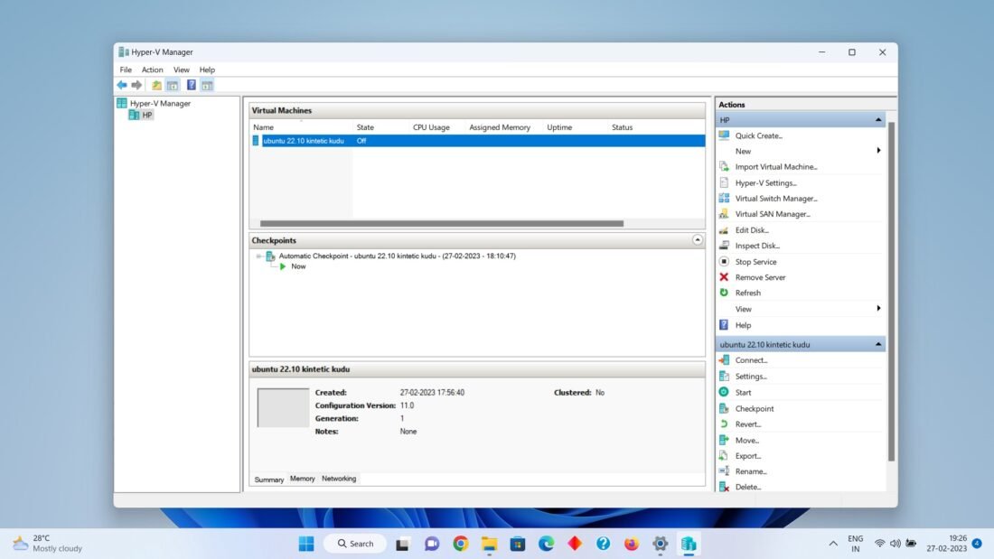Switch to the Memory tab
The width and height of the screenshot is (994, 559).
click(x=302, y=479)
